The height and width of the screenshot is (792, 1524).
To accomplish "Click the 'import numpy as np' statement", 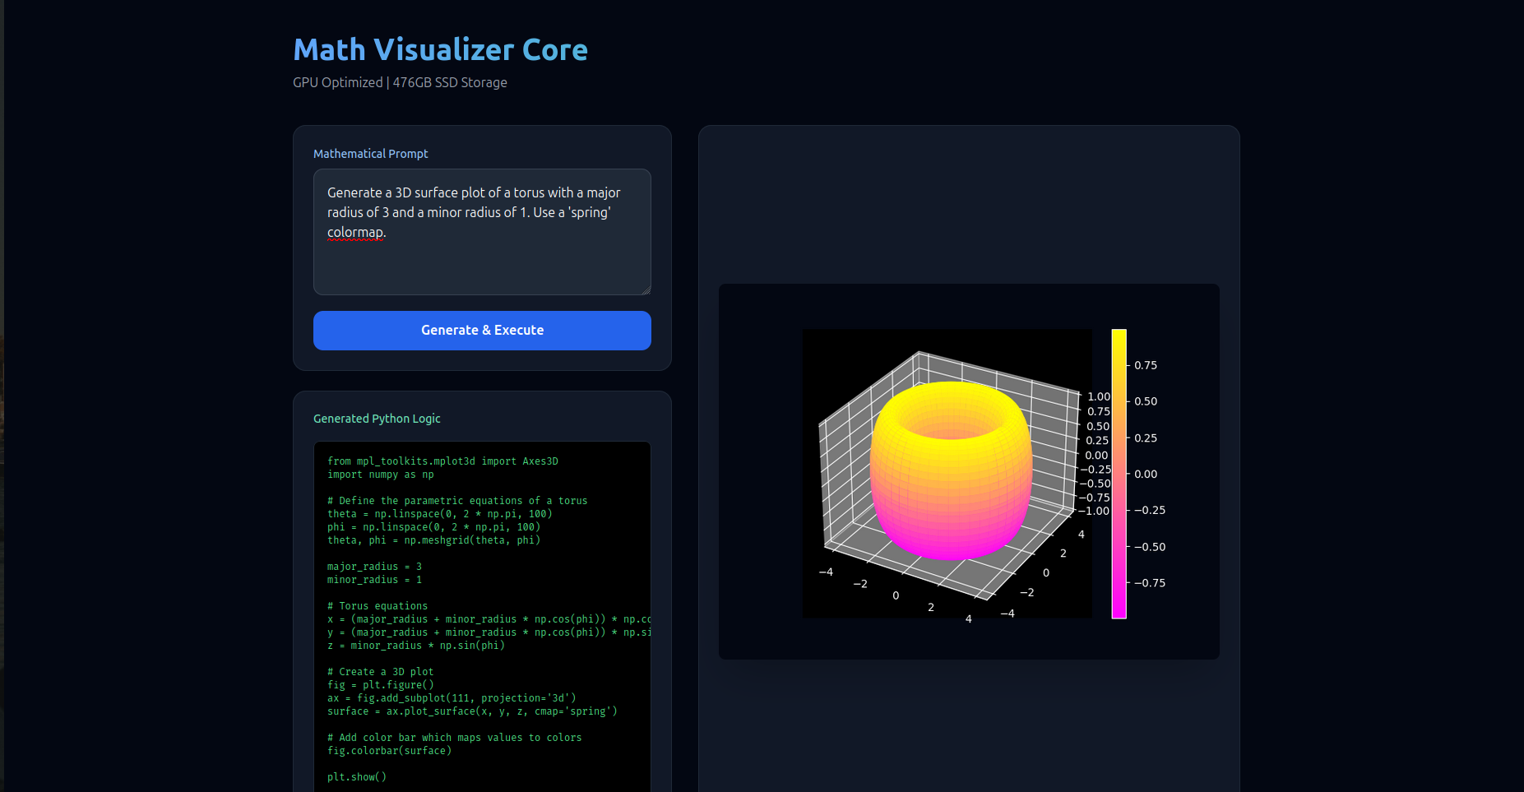I will coord(379,474).
